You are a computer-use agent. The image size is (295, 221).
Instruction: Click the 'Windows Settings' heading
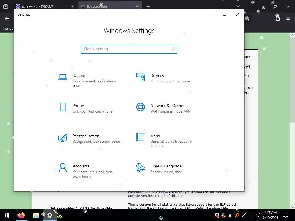[x=129, y=31]
